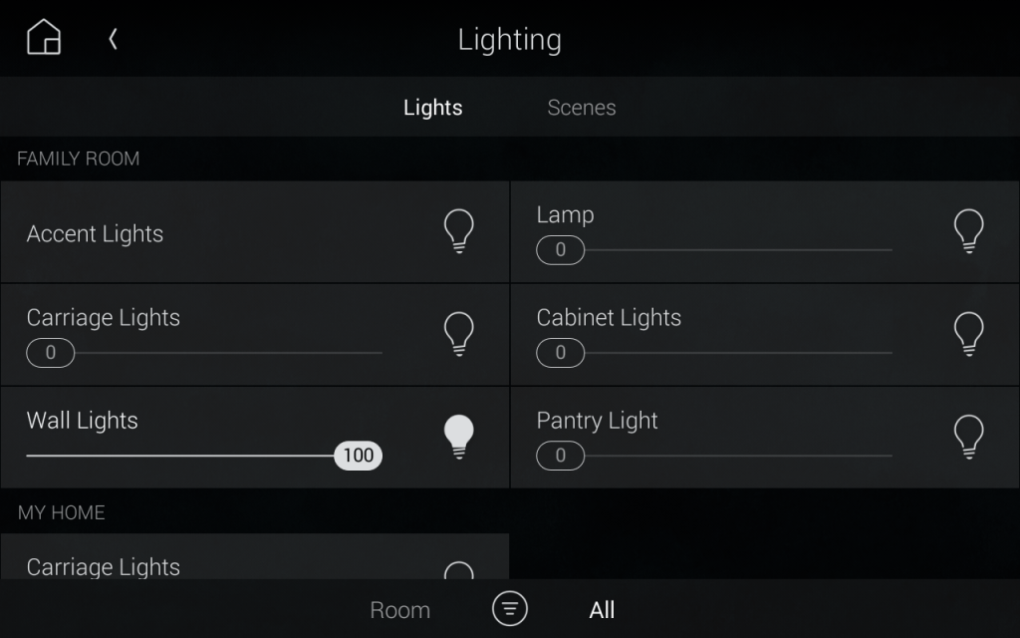The height and width of the screenshot is (638, 1020).
Task: Open the filter icon at bottom
Action: 510,608
